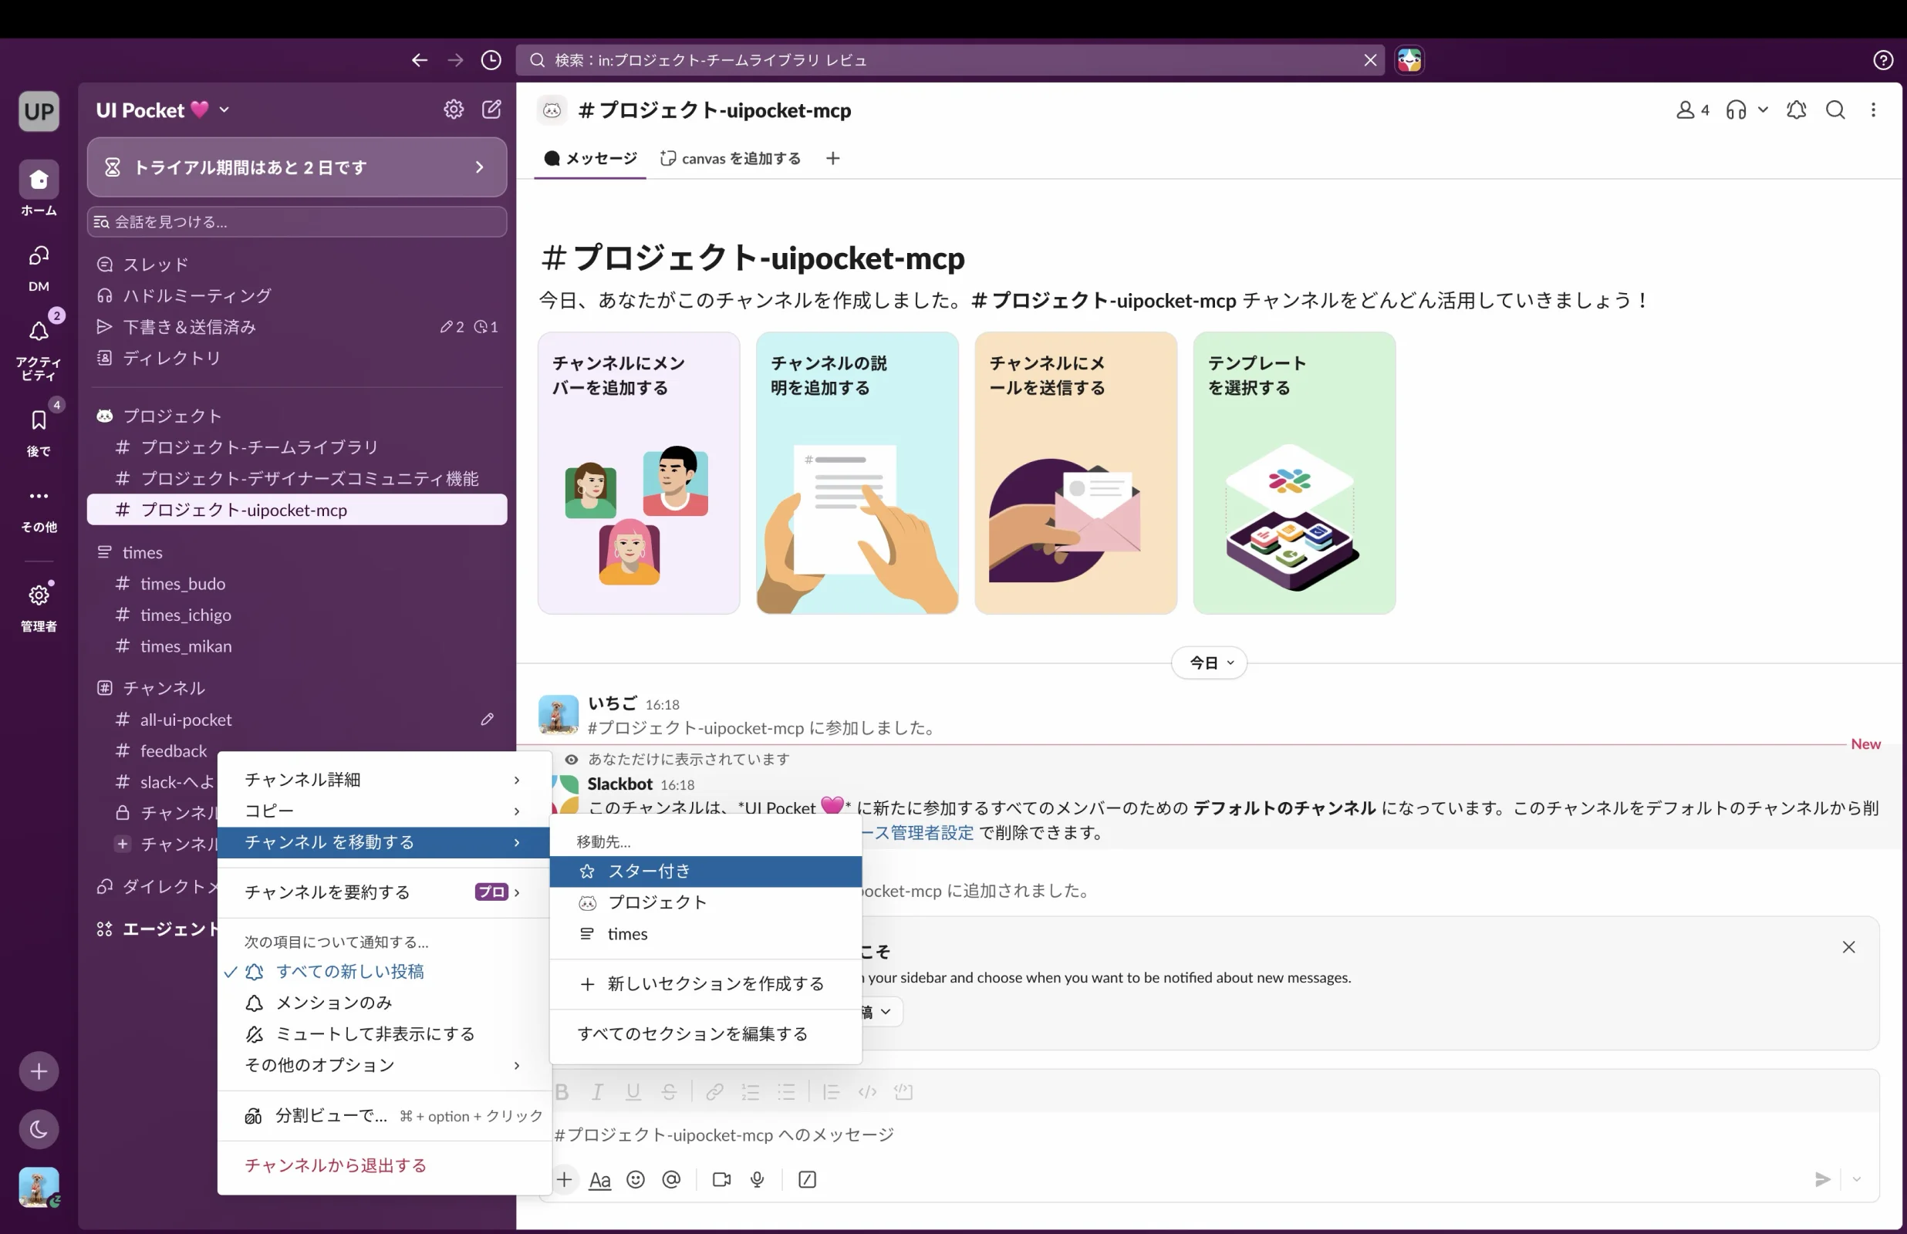This screenshot has width=1907, height=1234.
Task: Dismiss the welcome card with X
Action: [1848, 947]
